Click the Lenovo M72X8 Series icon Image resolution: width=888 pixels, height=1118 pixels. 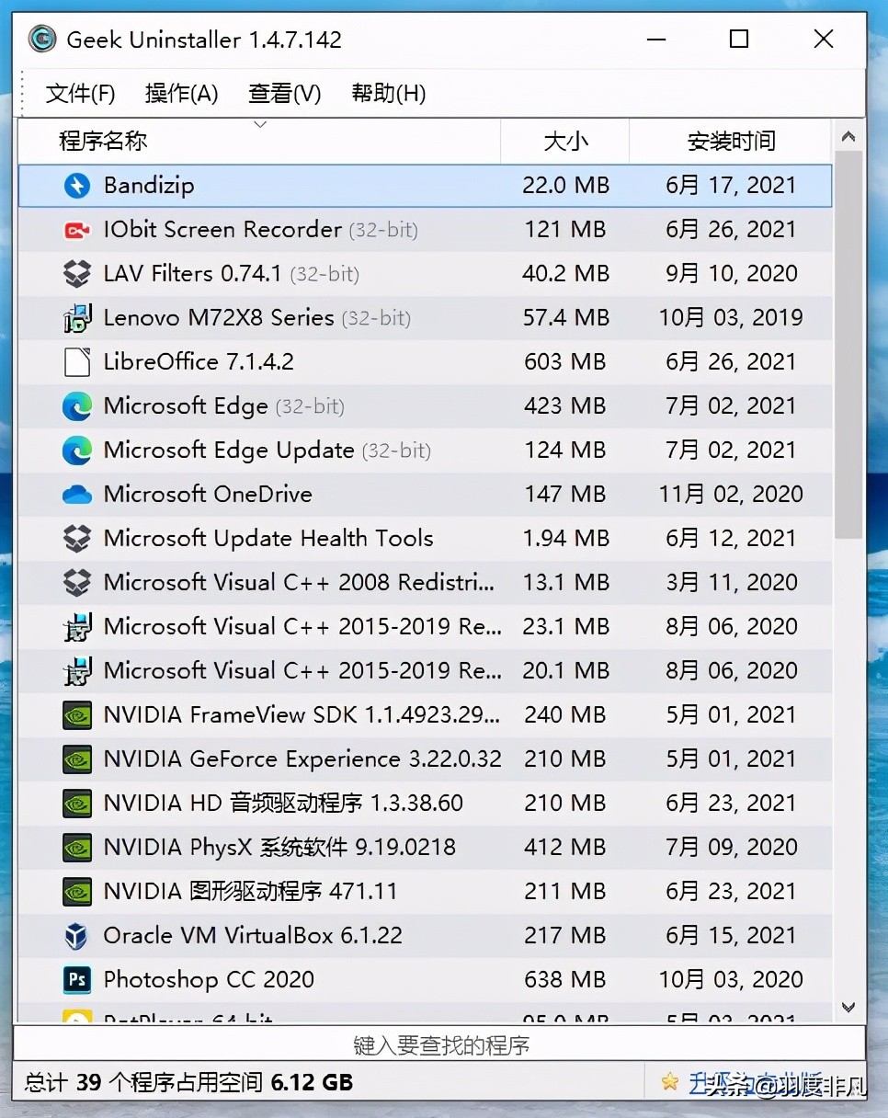point(77,318)
